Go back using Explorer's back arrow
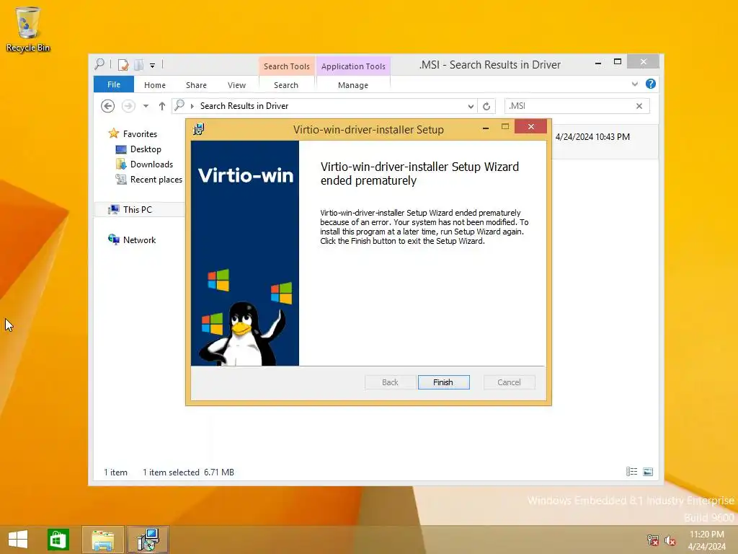 click(108, 106)
